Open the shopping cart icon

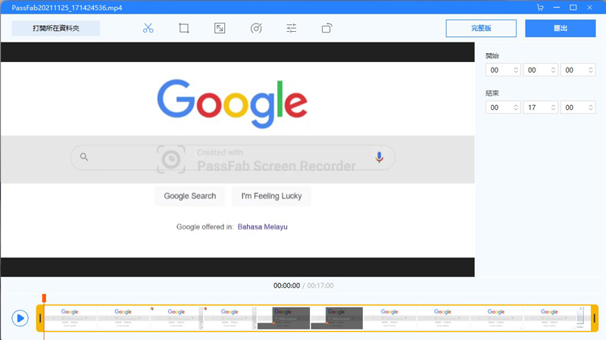(x=540, y=7)
